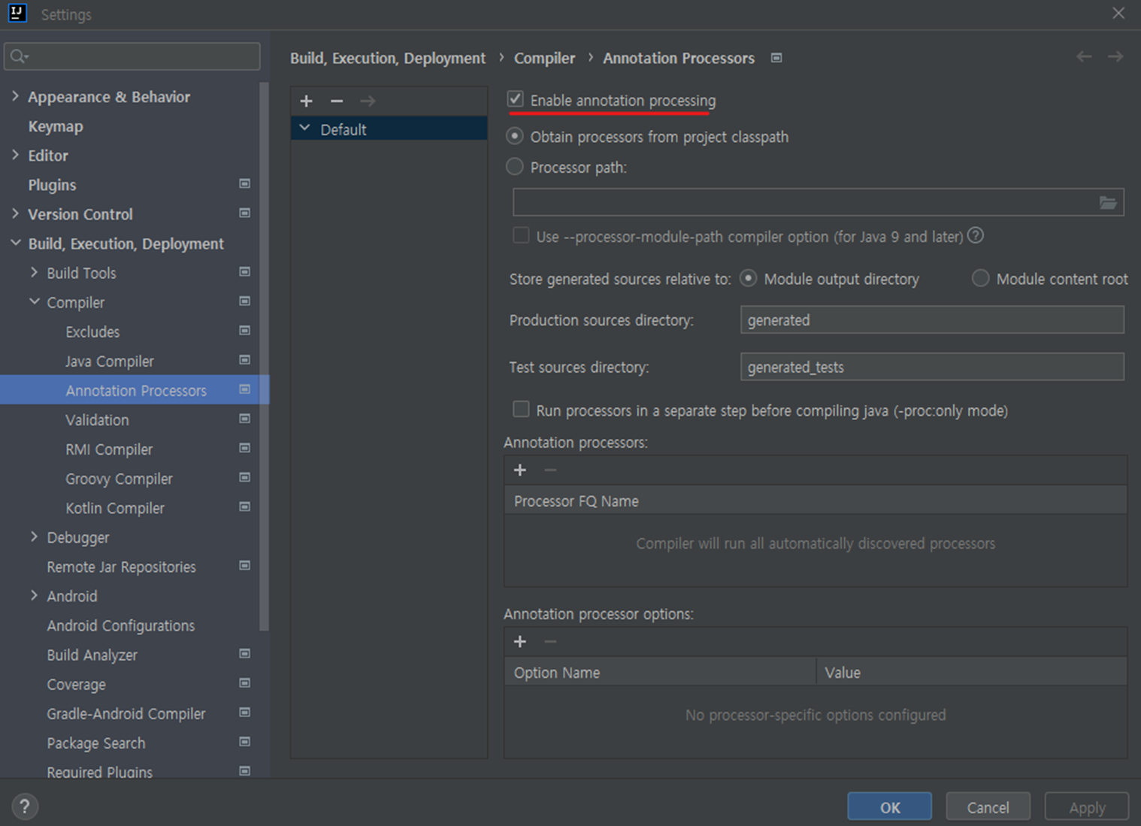Expand the Version Control section
1141x826 pixels.
point(15,213)
